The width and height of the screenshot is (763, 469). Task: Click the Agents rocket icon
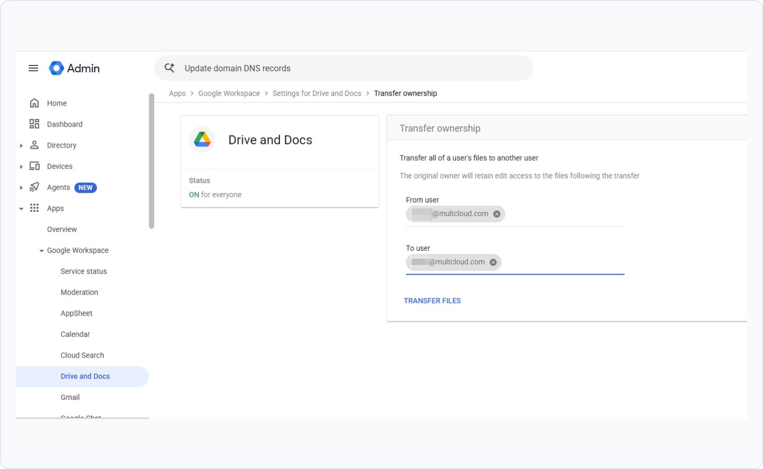pyautogui.click(x=35, y=187)
